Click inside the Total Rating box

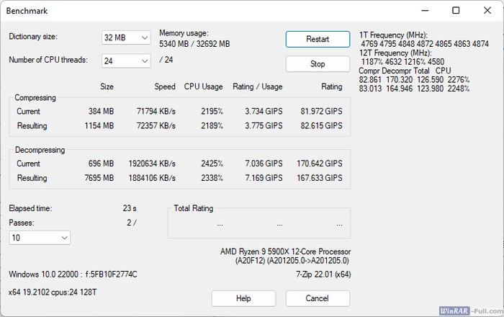259,223
